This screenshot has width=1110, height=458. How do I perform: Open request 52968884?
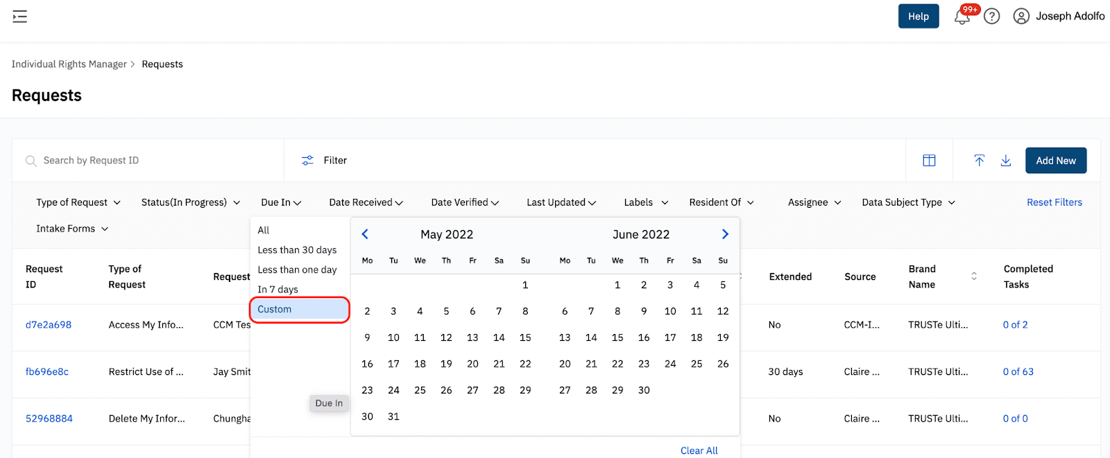click(49, 419)
